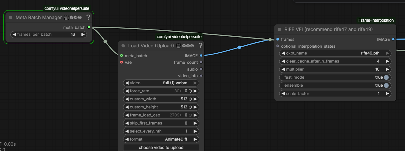The image size is (405, 151).
Task: Collapse the RIFE VFI node via its title dot
Action: [x=279, y=29]
